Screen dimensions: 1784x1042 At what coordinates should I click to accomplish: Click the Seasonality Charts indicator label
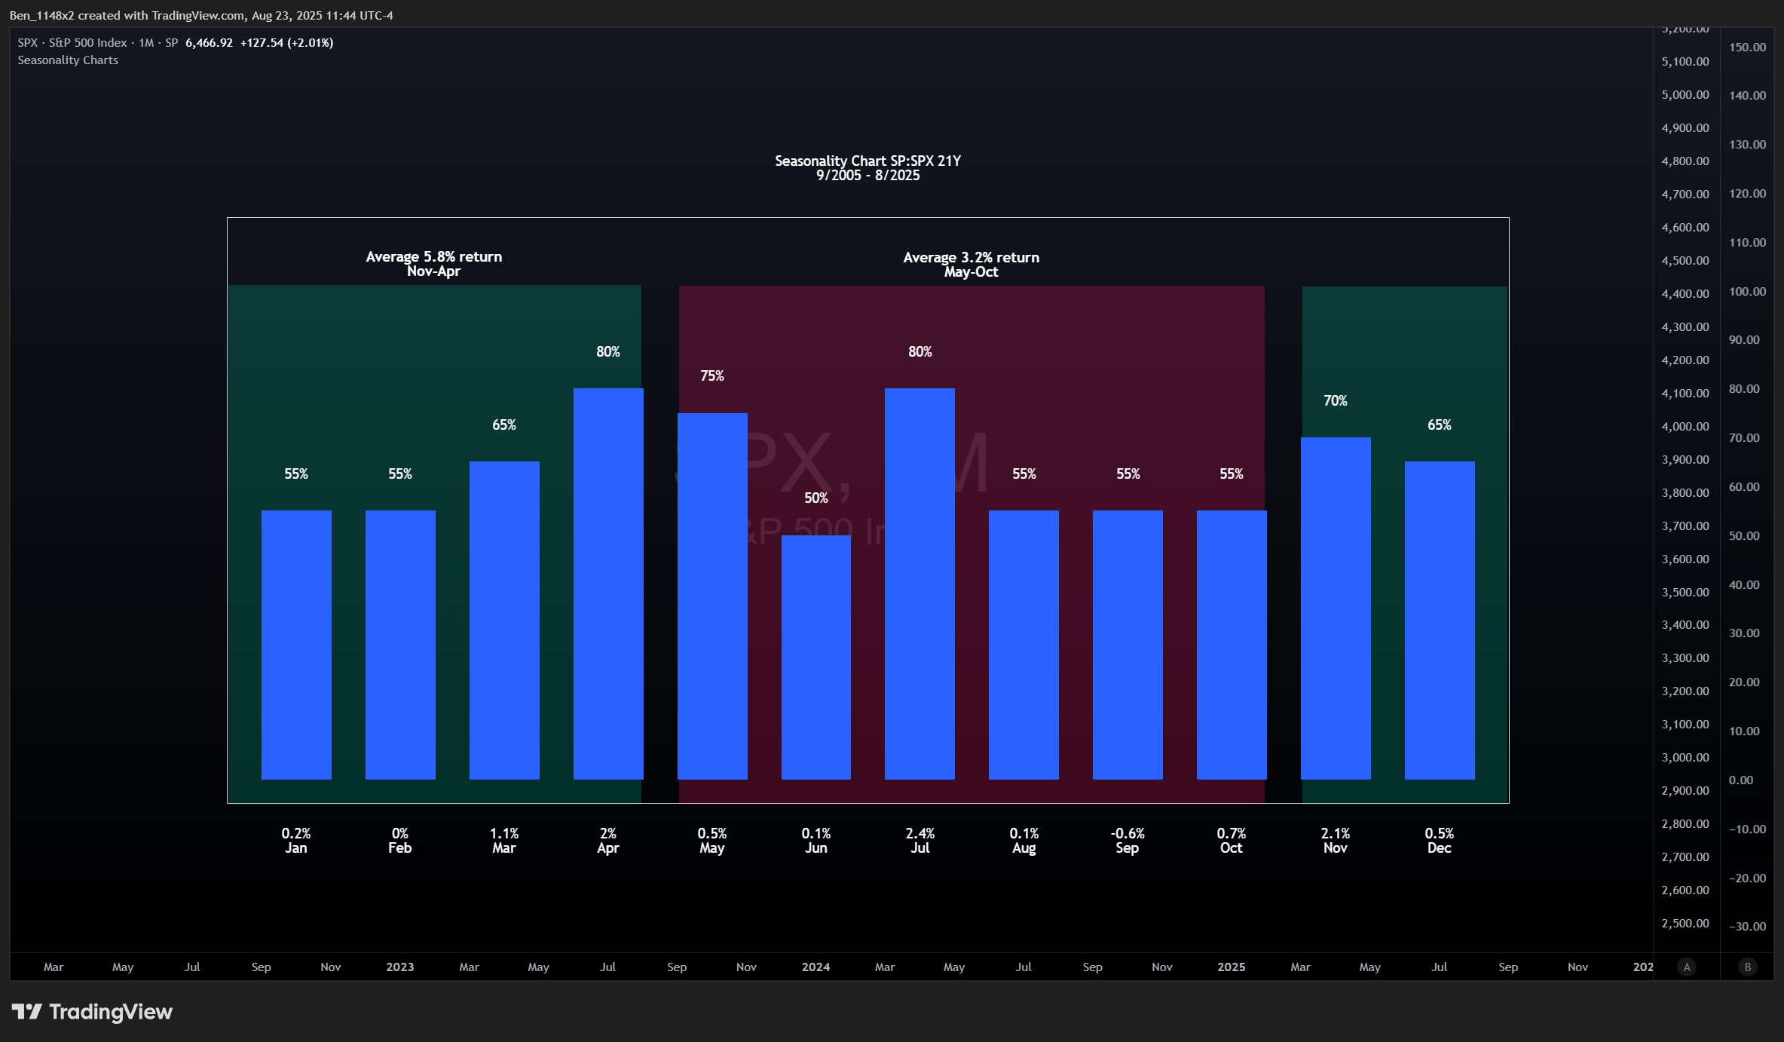(x=68, y=60)
